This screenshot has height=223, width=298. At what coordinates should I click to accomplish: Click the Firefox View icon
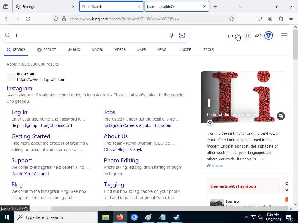pyautogui.click(x=6, y=7)
